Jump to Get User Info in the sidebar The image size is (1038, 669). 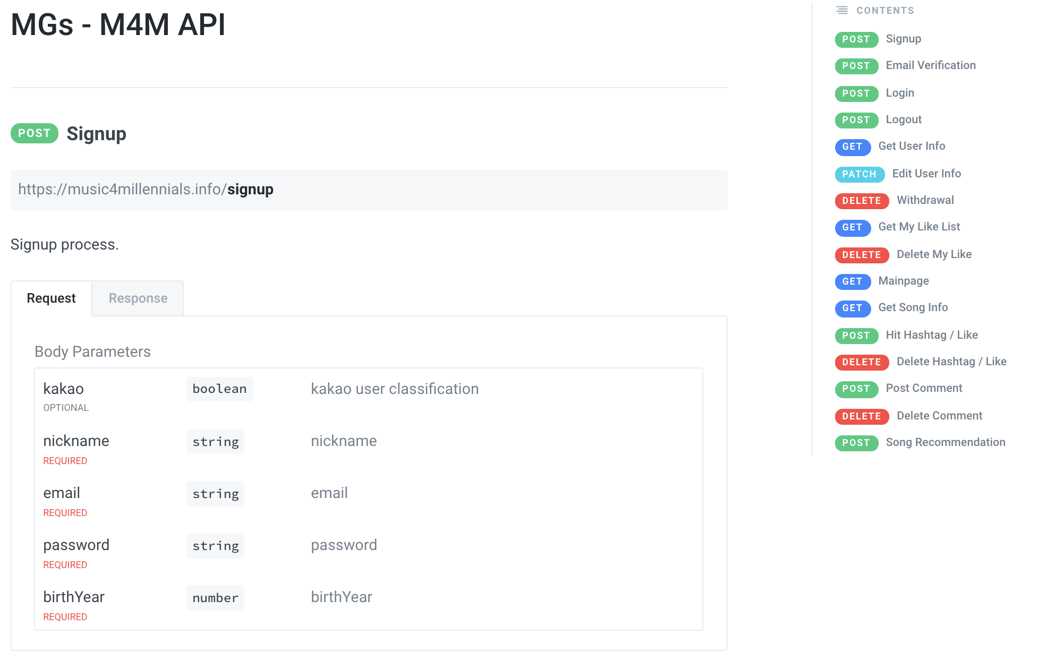pos(912,146)
